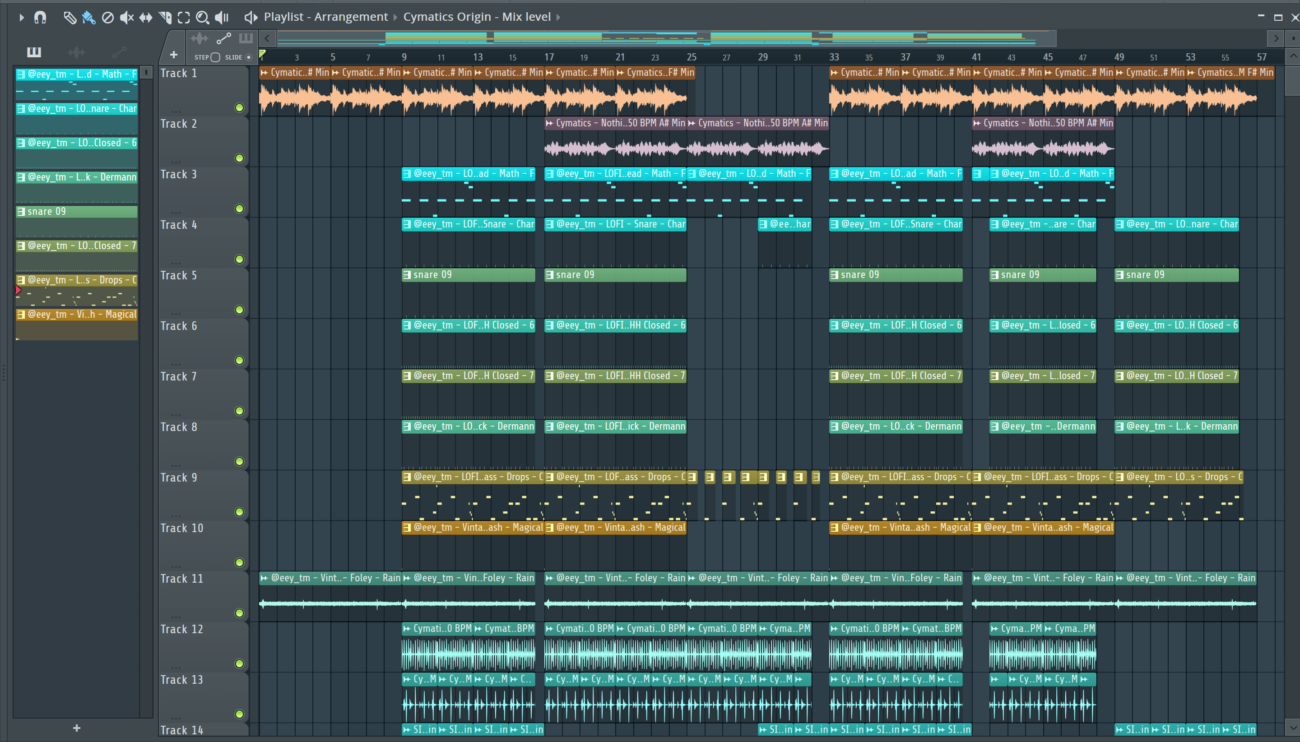Click the add track plus button
1300x742 pixels.
click(x=174, y=55)
